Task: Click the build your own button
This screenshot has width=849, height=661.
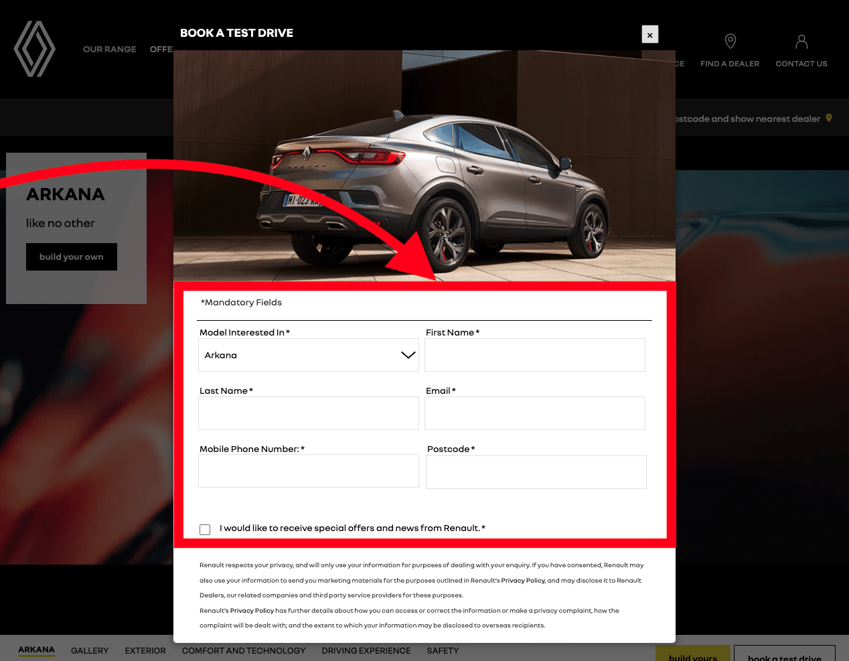Action: pos(72,257)
